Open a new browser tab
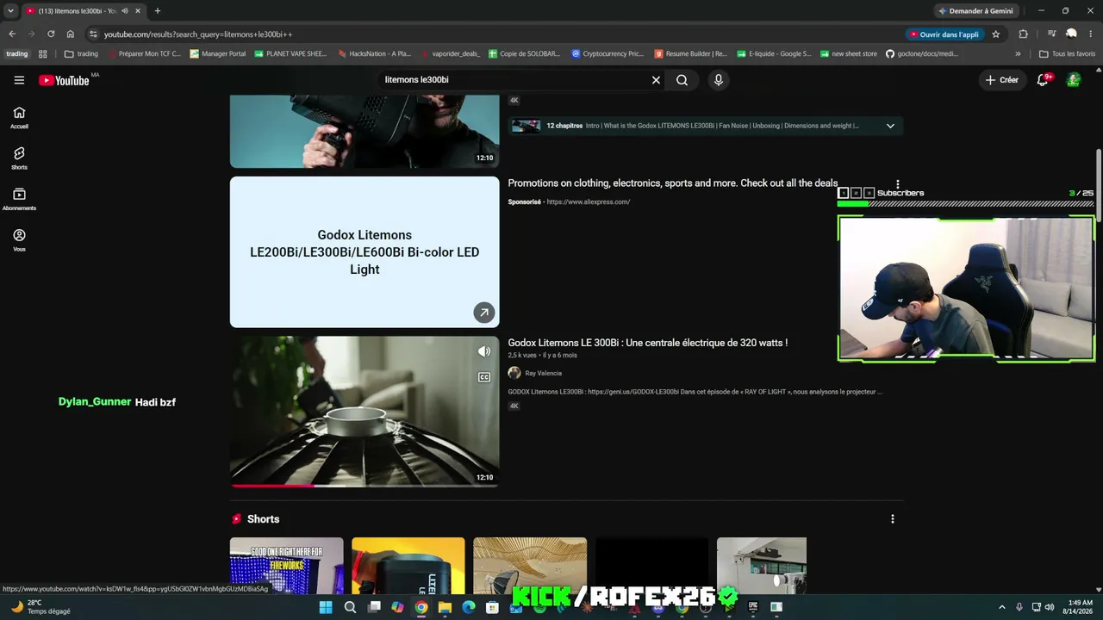1103x620 pixels. (x=157, y=11)
